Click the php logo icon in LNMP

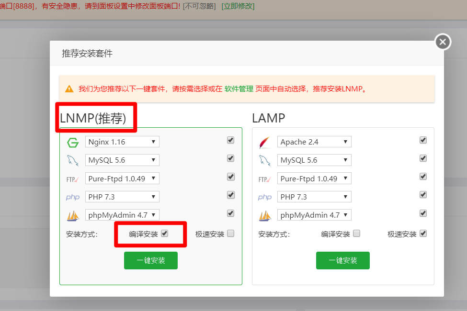[x=73, y=197]
